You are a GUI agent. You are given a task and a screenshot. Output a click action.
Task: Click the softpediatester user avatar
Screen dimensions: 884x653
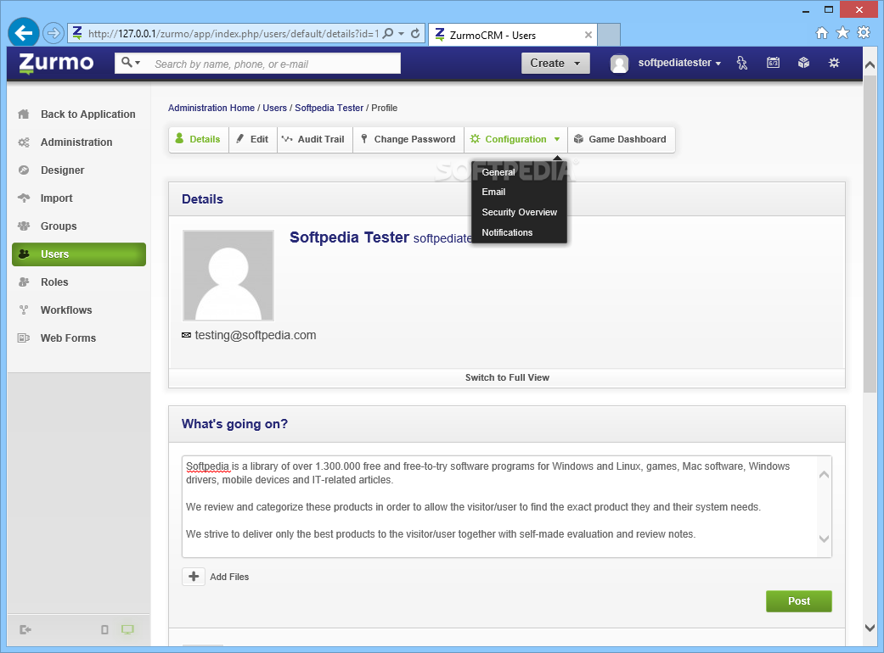(619, 63)
